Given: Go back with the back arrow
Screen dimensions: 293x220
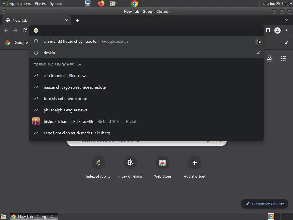Looking at the screenshot, I should 6,30.
